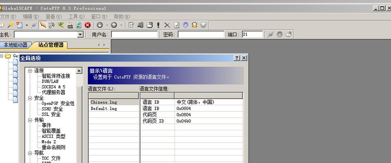Open the 文件(F) menu

(8, 16)
